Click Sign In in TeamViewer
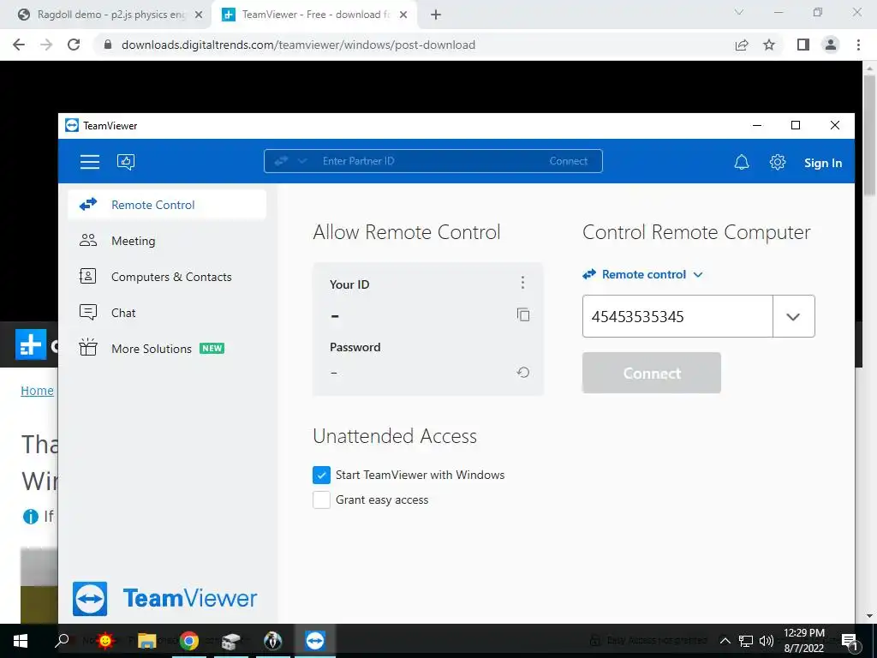877x658 pixels. (x=823, y=163)
